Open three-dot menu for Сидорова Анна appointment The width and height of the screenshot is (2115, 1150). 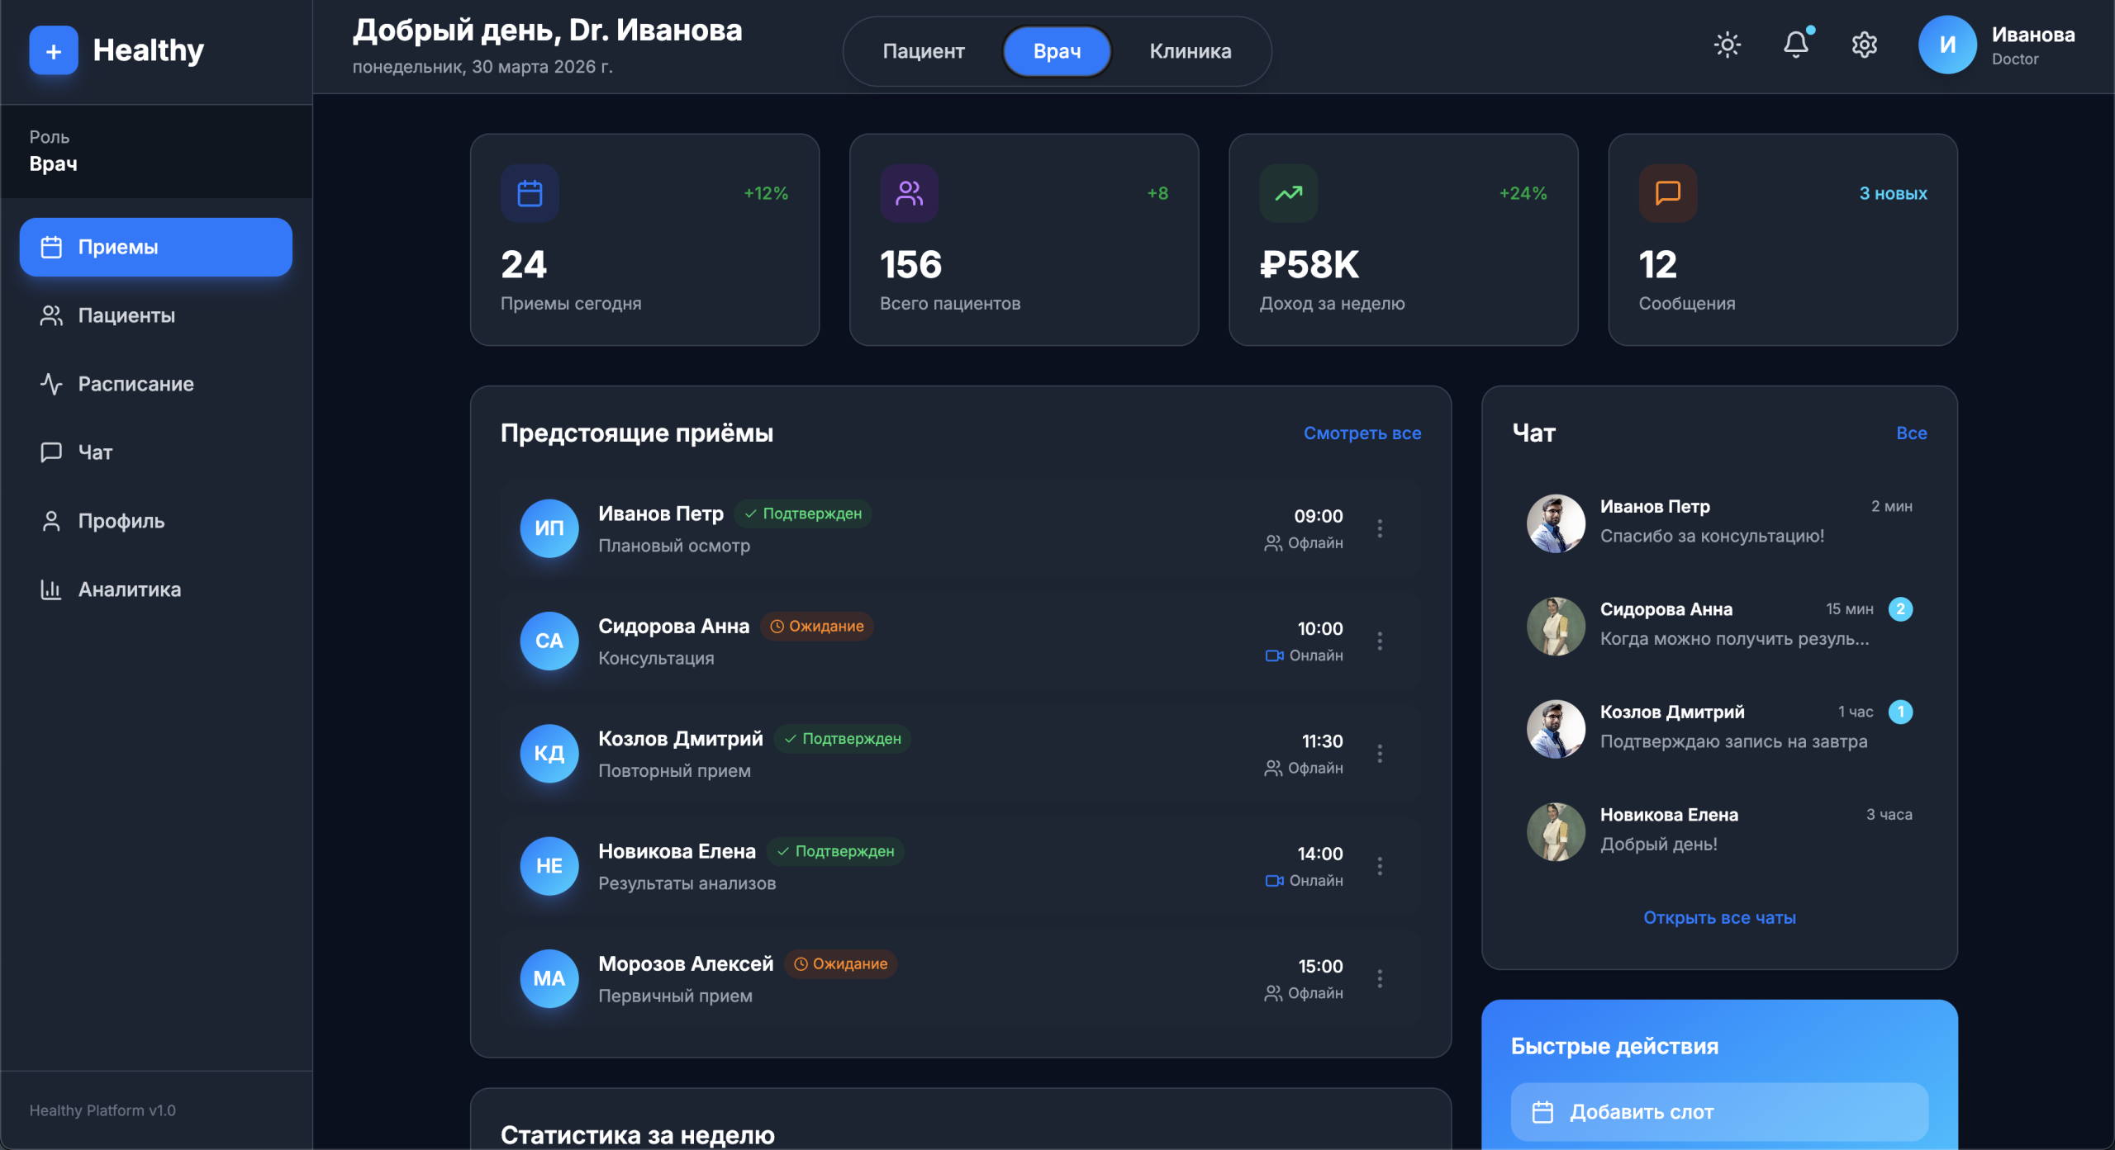1380,641
